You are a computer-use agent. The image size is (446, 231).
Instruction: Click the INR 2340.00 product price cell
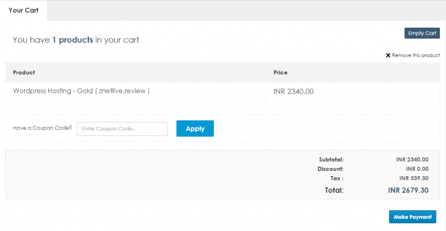(293, 92)
